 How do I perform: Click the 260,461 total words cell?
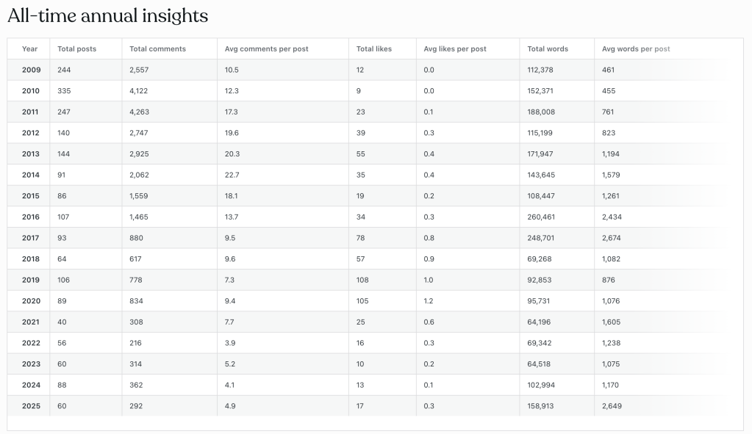542,217
